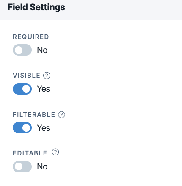Click the "No" text beside Editable toggle

click(42, 166)
